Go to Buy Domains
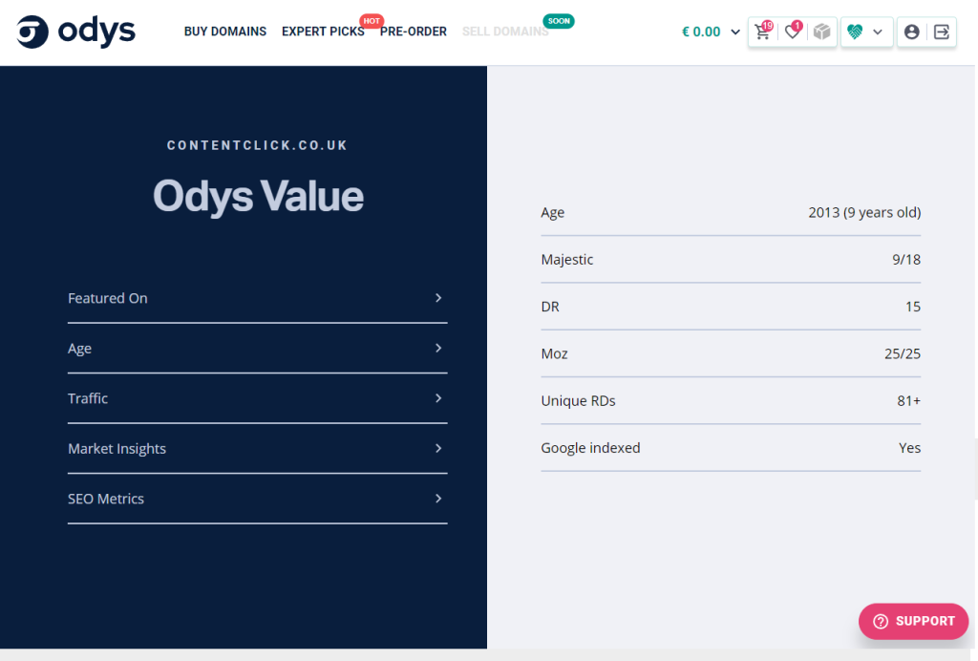The width and height of the screenshot is (978, 661). click(x=225, y=32)
